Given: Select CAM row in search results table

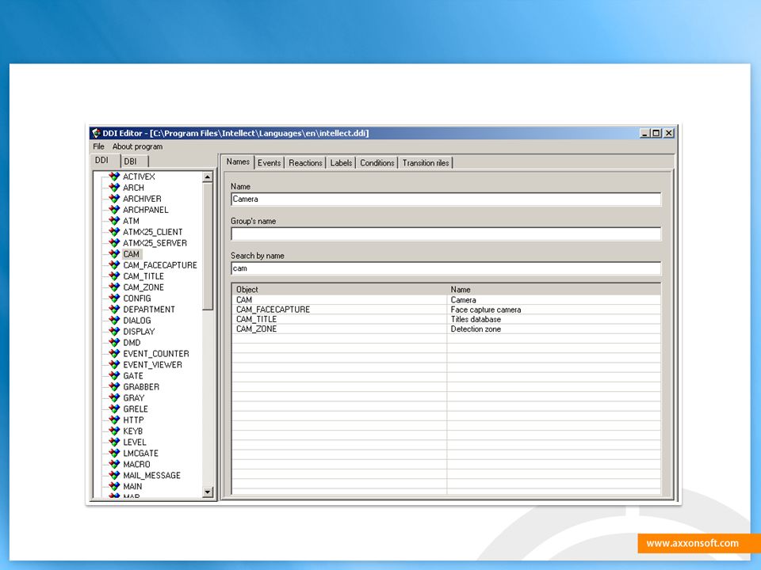Looking at the screenshot, I should point(446,300).
